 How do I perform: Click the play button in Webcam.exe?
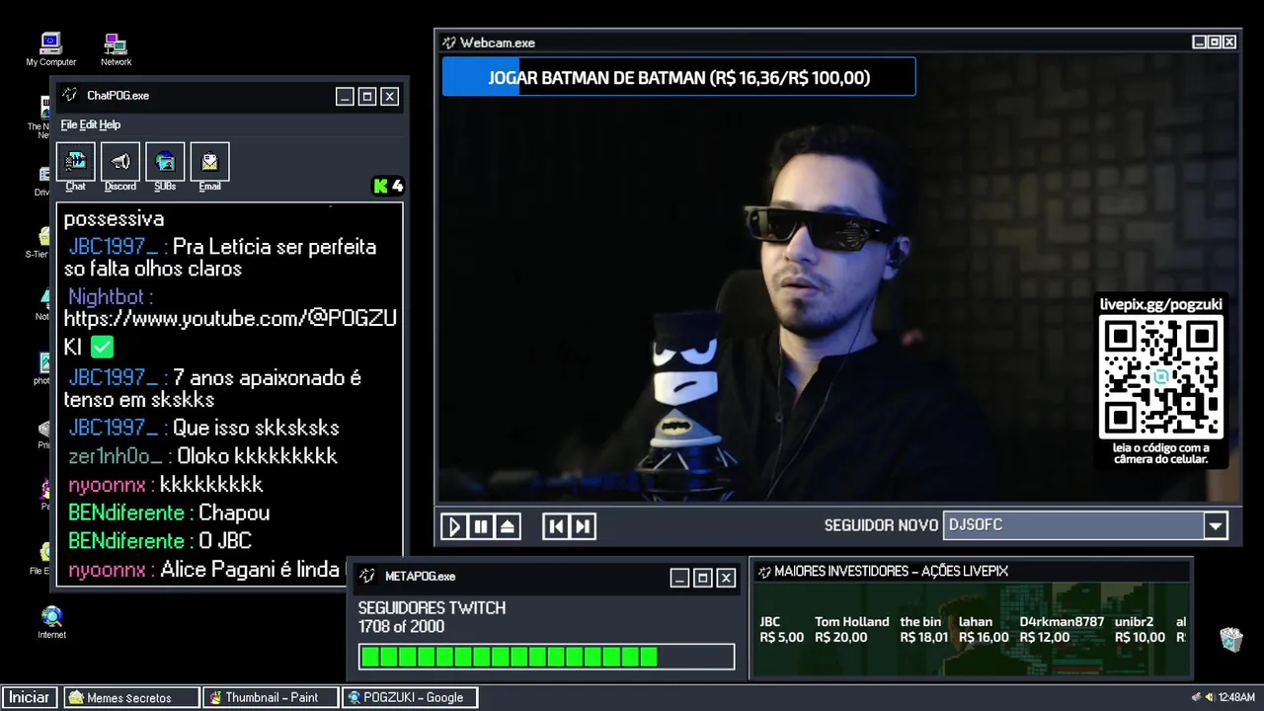pos(453,526)
